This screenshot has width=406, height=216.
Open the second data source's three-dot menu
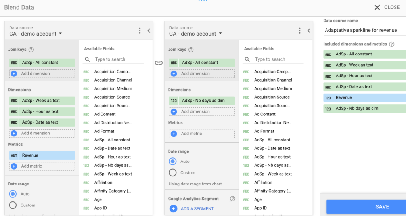click(300, 31)
